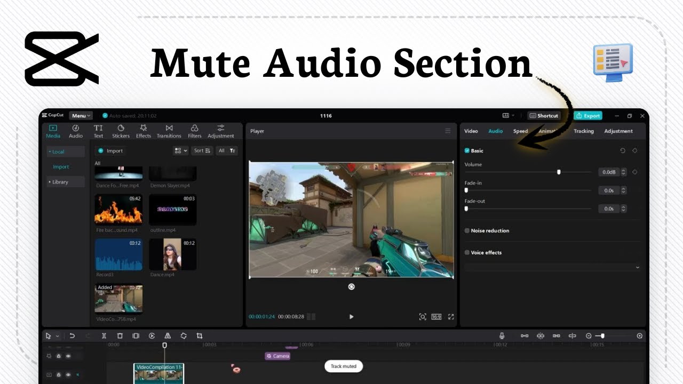Click the fullscreen preview icon in Player
Image resolution: width=683 pixels, height=384 pixels.
[451, 317]
